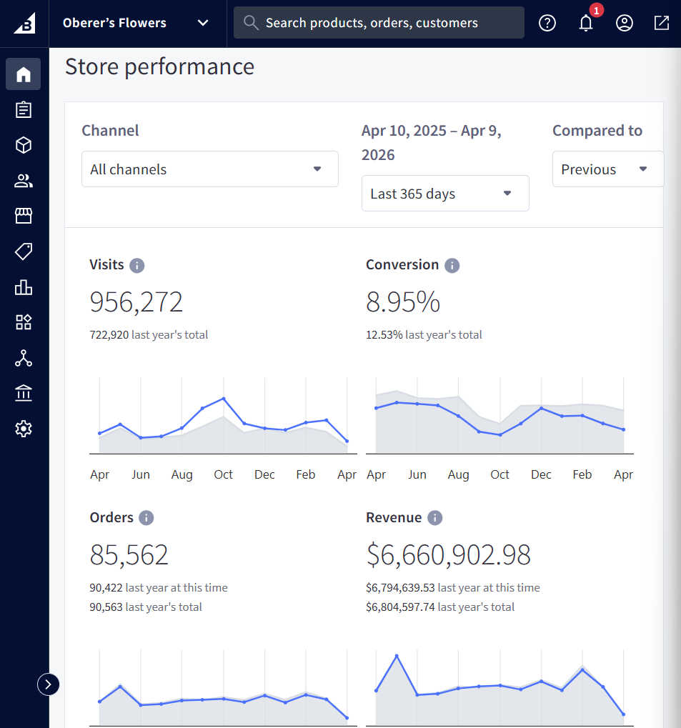Image resolution: width=681 pixels, height=728 pixels.
Task: Open the All channels dropdown
Action: [209, 169]
